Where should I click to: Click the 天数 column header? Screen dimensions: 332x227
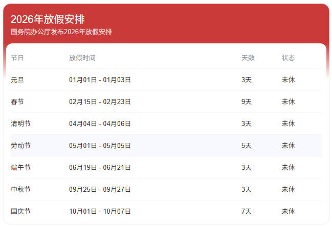click(248, 58)
